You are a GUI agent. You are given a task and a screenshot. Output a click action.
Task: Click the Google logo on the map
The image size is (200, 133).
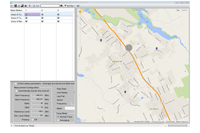coord(82,120)
